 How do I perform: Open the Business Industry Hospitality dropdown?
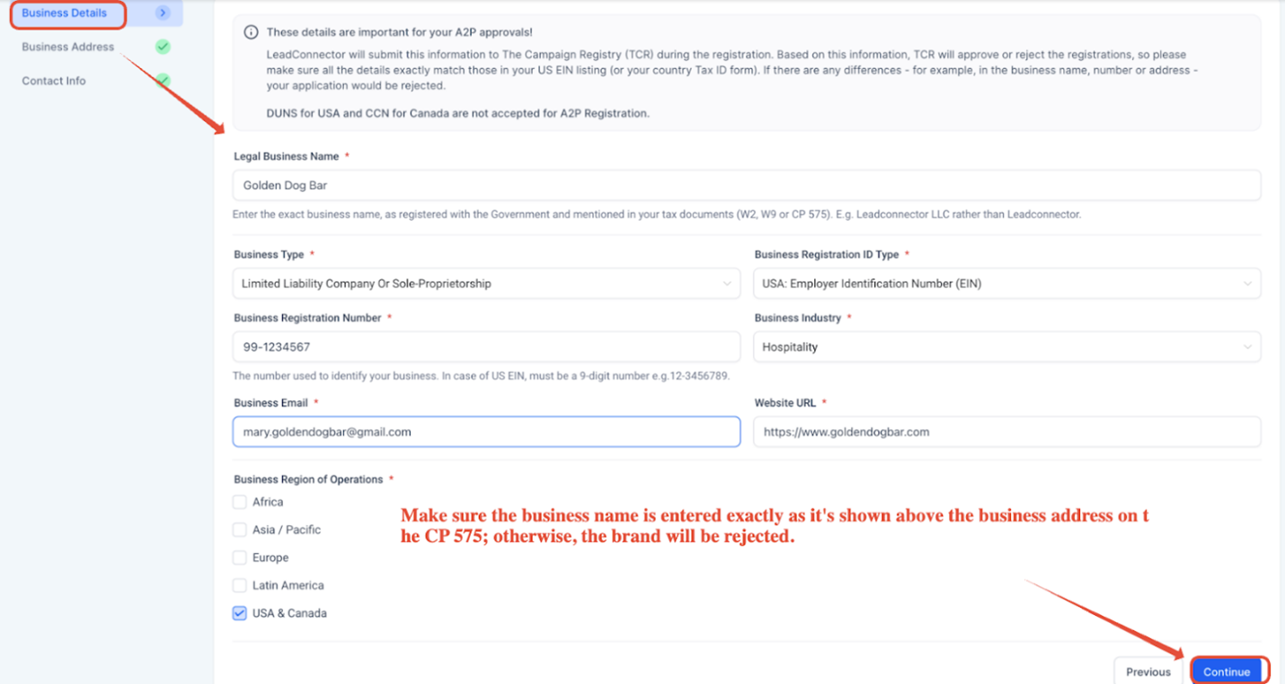coord(1006,347)
